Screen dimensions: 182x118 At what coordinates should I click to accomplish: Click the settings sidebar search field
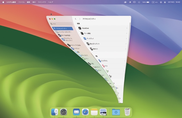61,24
